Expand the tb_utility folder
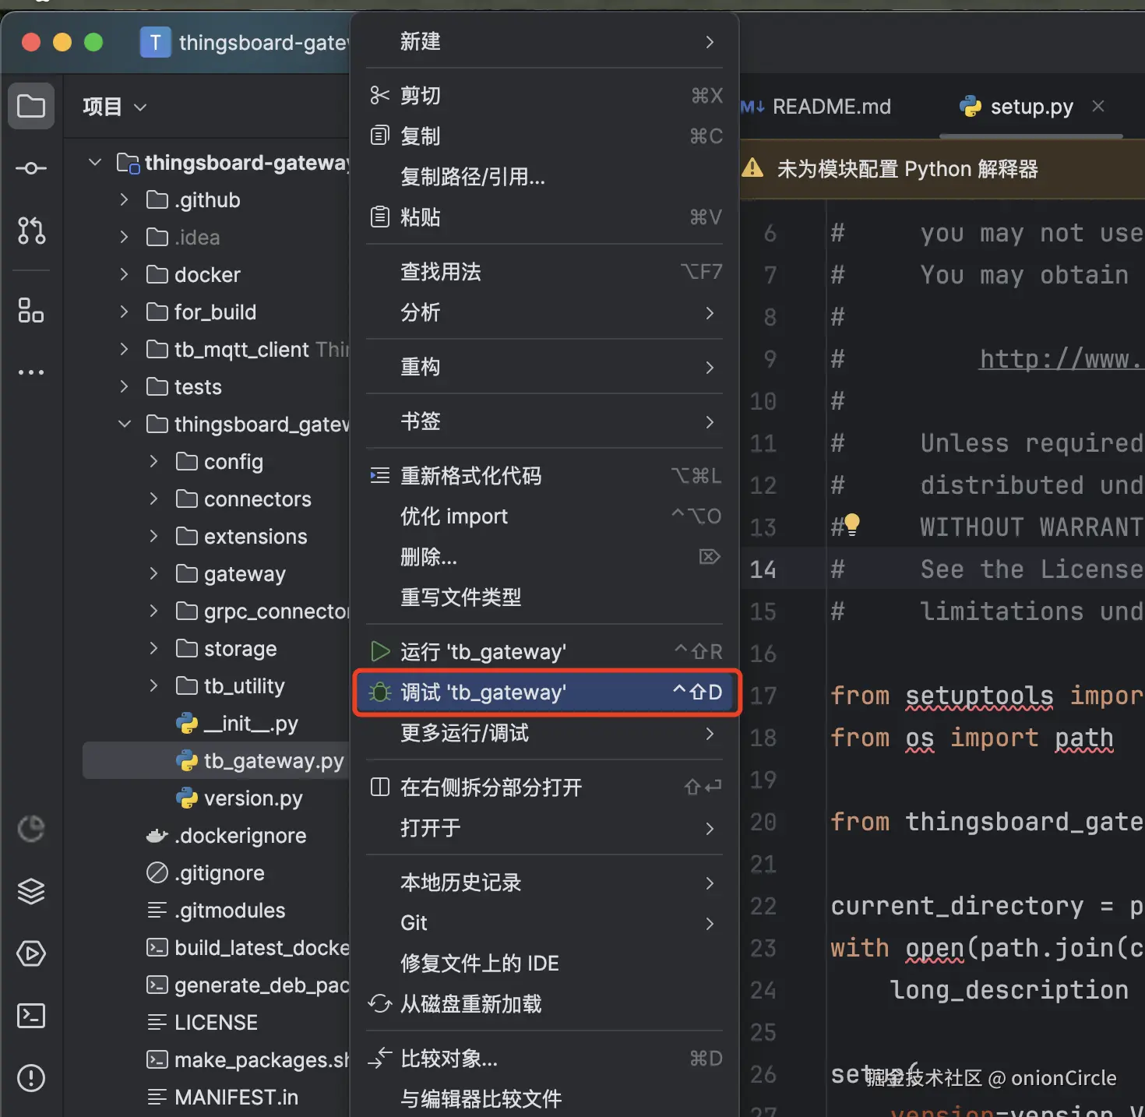Image resolution: width=1145 pixels, height=1117 pixels. tap(153, 685)
